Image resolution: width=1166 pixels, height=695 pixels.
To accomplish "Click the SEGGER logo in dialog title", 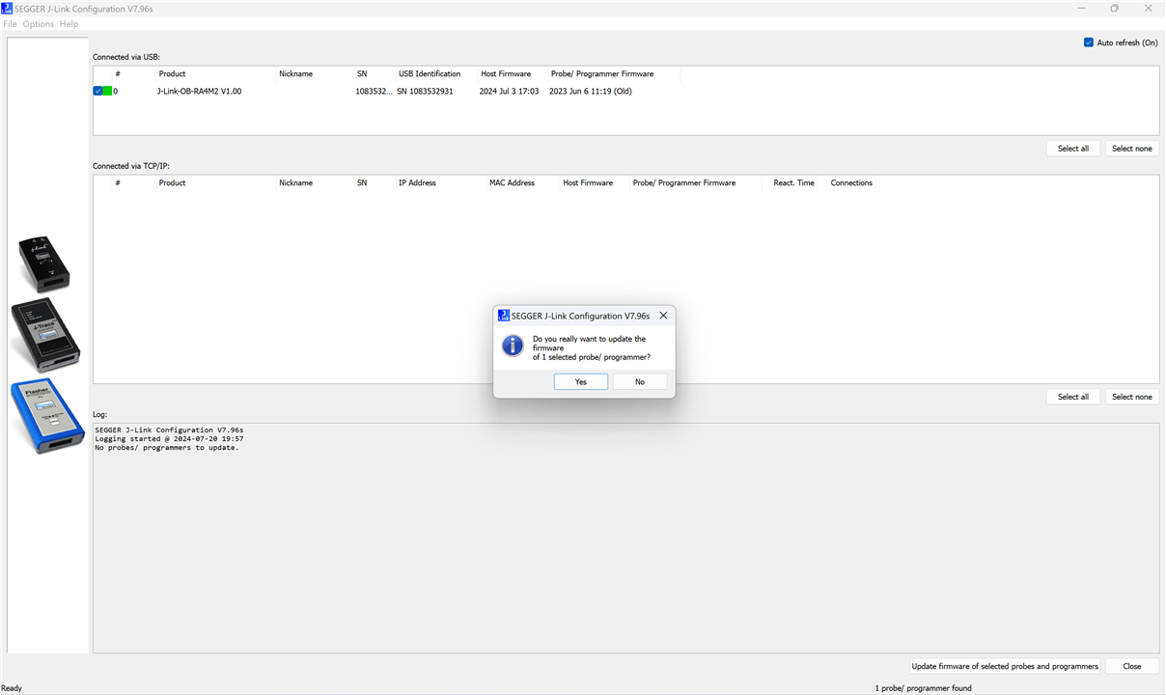I will [503, 316].
